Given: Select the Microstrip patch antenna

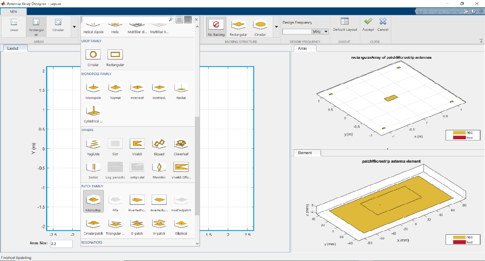Looking at the screenshot, I should click(x=93, y=202).
